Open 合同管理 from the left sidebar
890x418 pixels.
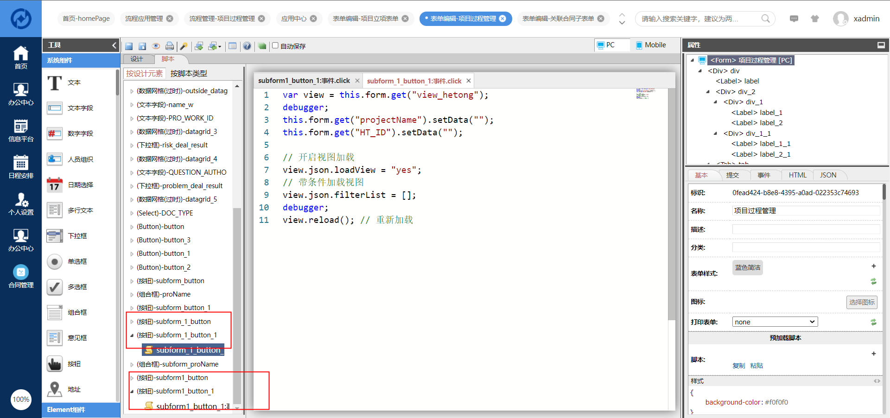pos(21,276)
